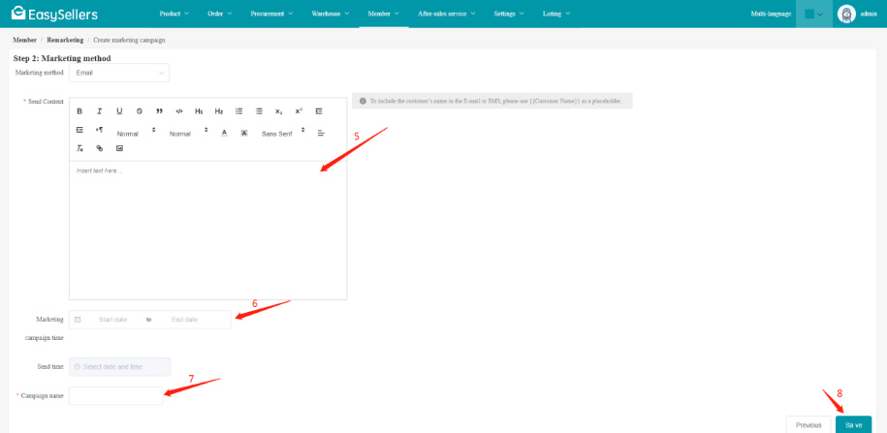Open the Sans Serif font dropdown
The height and width of the screenshot is (433, 887).
pos(283,134)
